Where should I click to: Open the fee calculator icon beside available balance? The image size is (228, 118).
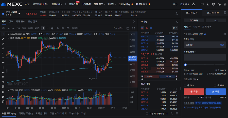point(225,34)
